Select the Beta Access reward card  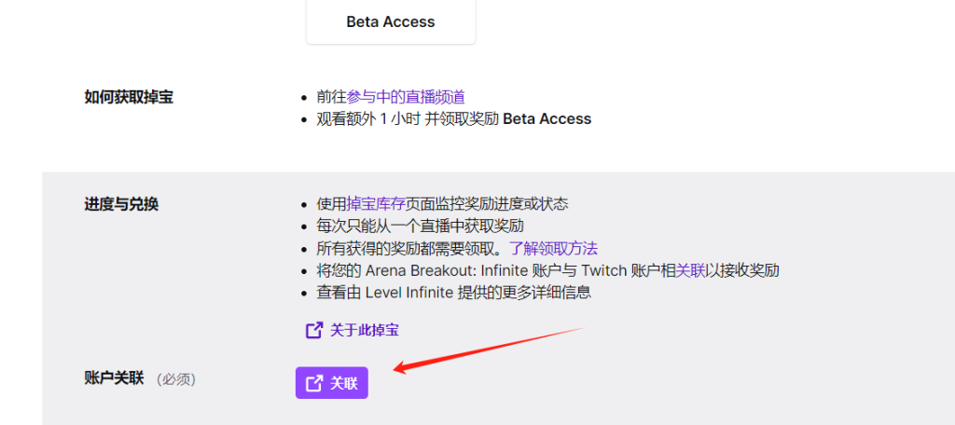click(x=391, y=21)
